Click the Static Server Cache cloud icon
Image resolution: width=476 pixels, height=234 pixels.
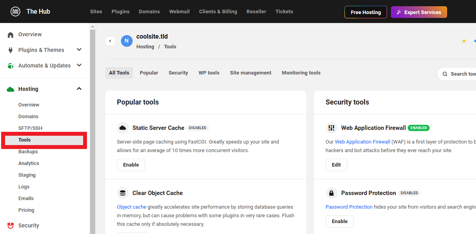[x=123, y=128]
